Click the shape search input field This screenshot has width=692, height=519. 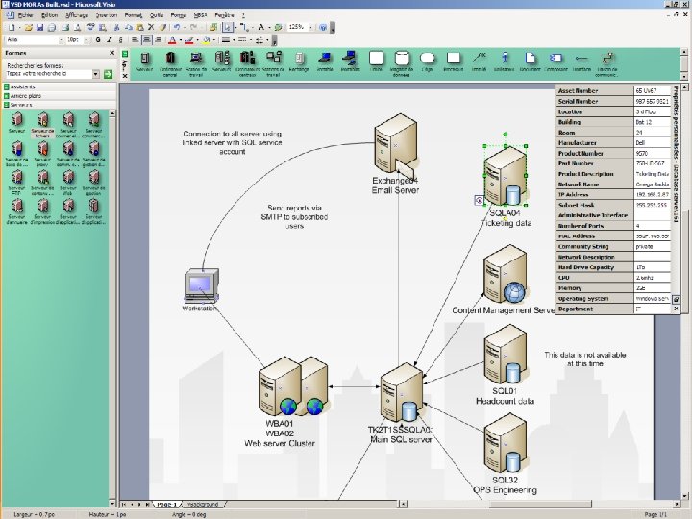click(x=49, y=74)
